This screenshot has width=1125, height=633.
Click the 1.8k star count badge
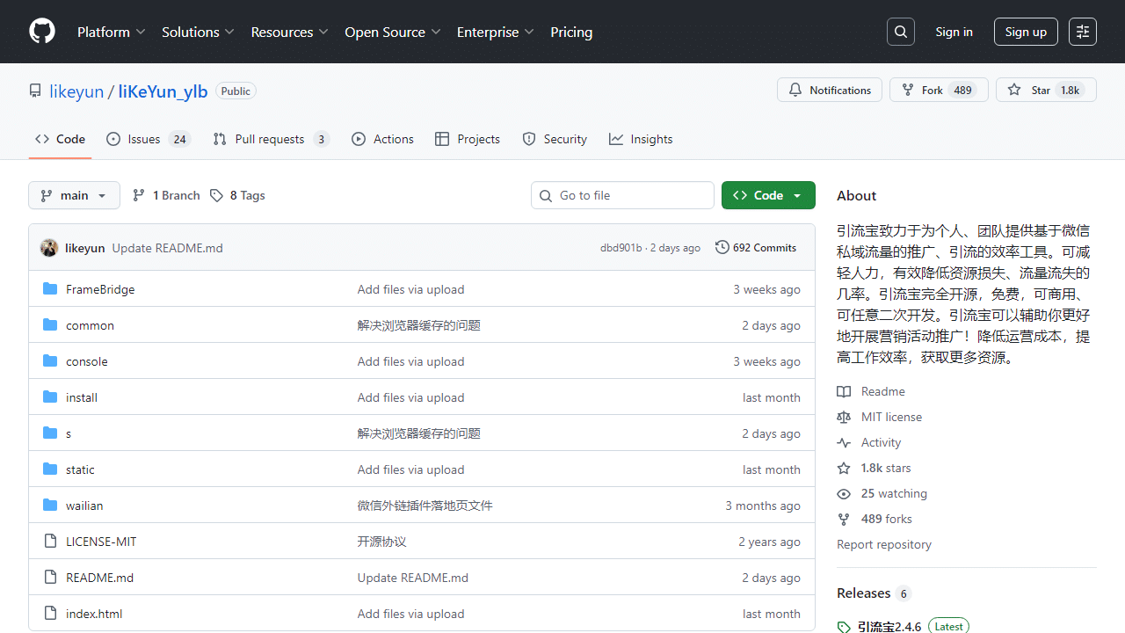point(1070,90)
